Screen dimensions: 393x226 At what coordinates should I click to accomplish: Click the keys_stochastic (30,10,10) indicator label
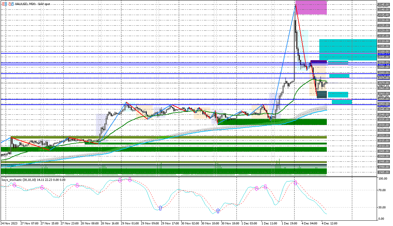(33, 180)
